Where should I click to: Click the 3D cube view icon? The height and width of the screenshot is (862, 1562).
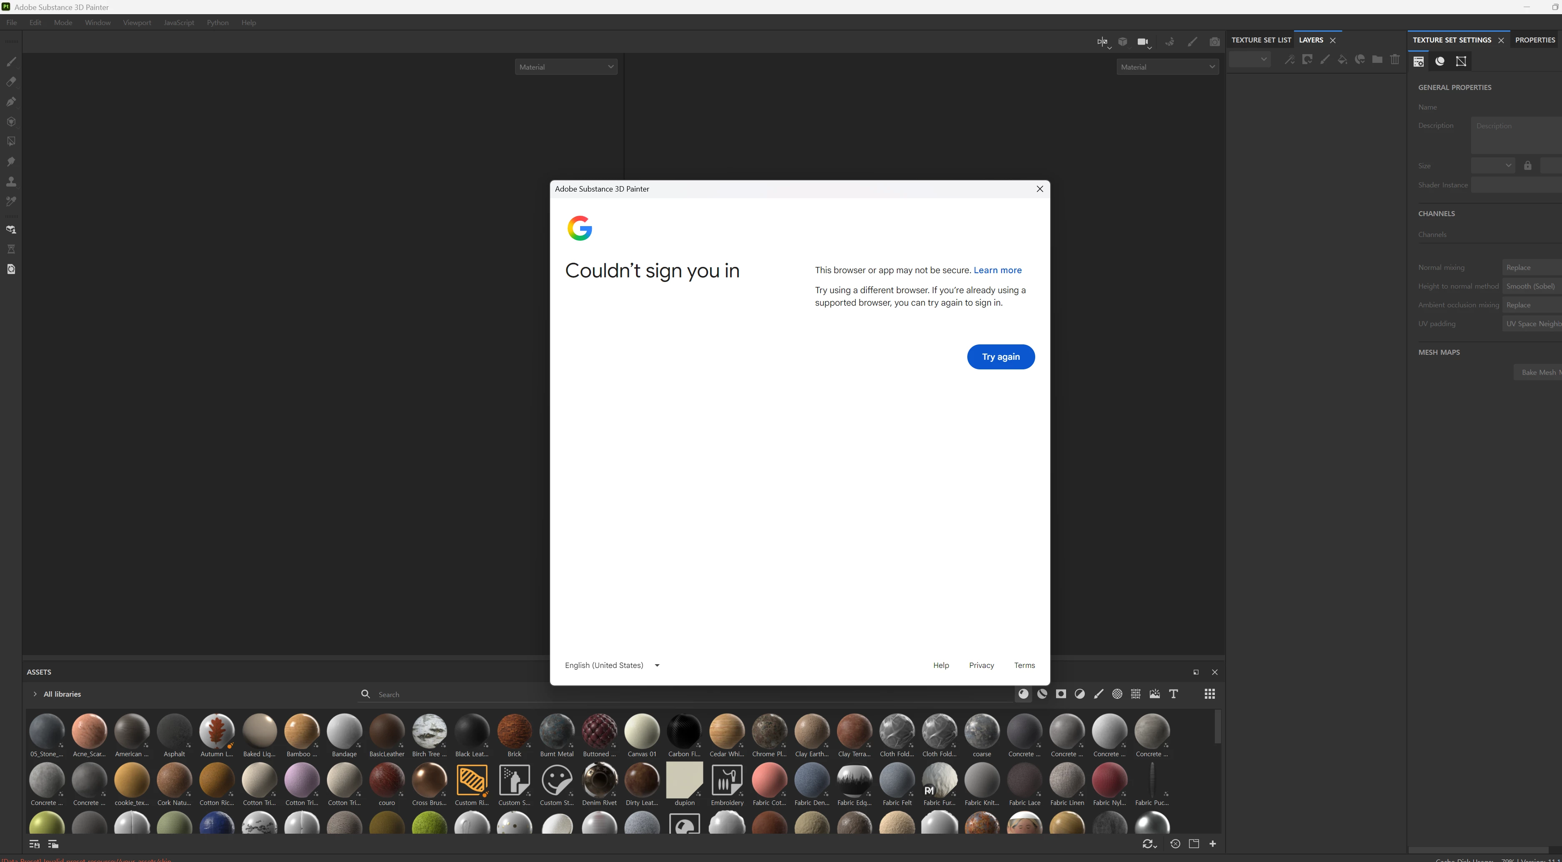1122,42
